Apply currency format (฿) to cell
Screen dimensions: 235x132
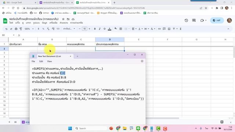tap(39, 29)
